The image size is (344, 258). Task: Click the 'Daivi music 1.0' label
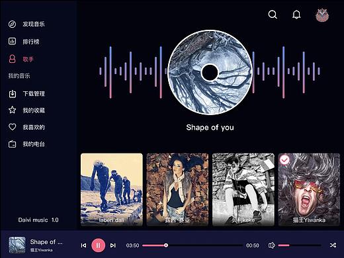(38, 220)
